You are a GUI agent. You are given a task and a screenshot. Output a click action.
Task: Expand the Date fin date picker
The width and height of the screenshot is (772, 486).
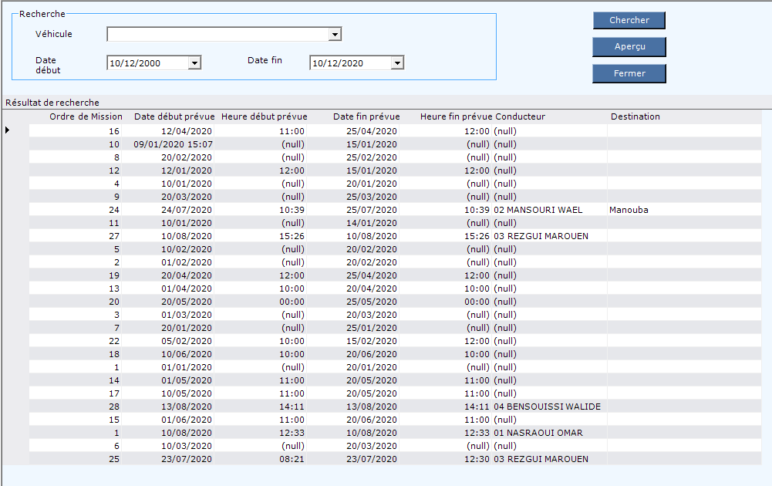397,63
